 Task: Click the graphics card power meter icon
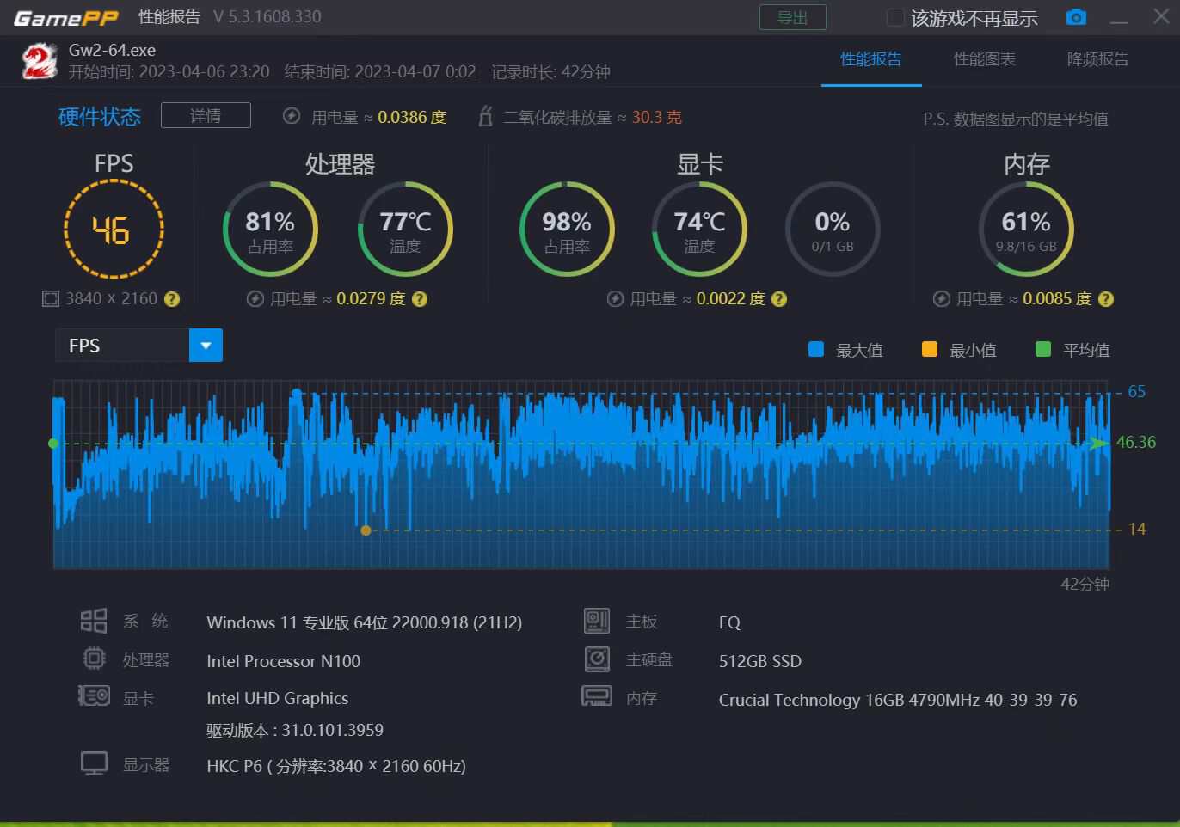(x=615, y=299)
